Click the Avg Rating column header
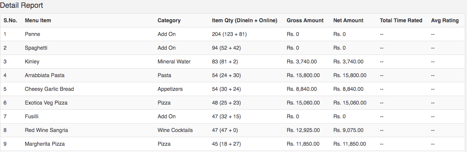Screen dimensions: 467x152 (445, 20)
